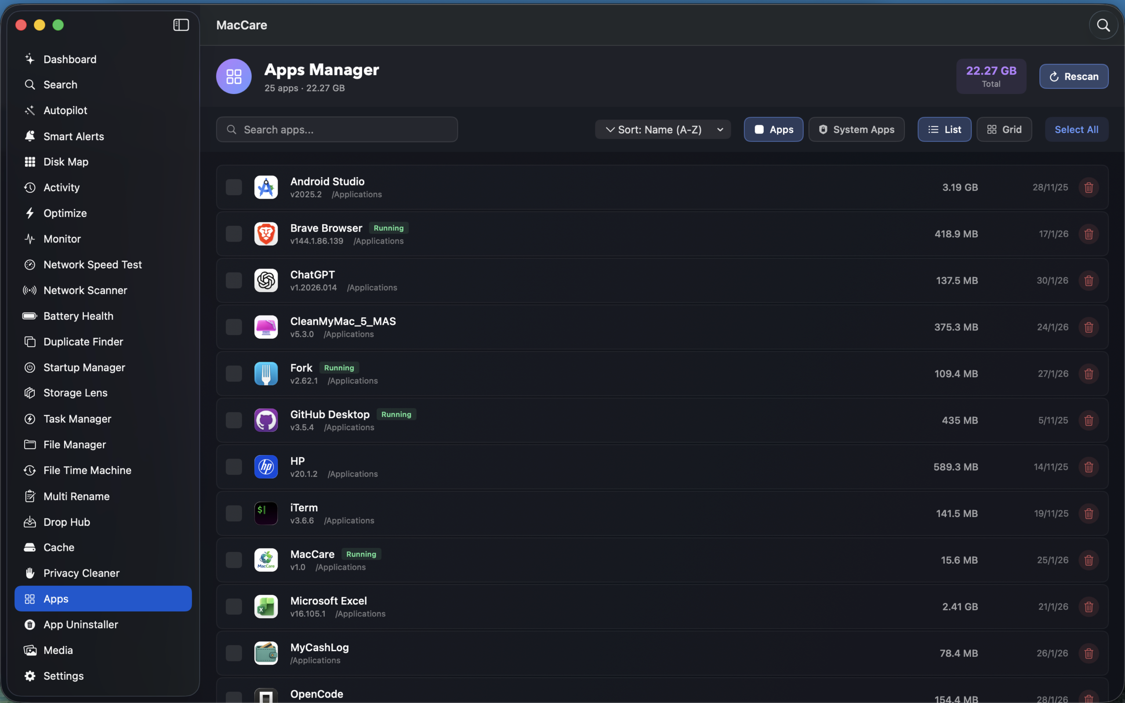The image size is (1125, 703).
Task: Click the Apps Manager purple grid icon
Action: click(x=234, y=76)
